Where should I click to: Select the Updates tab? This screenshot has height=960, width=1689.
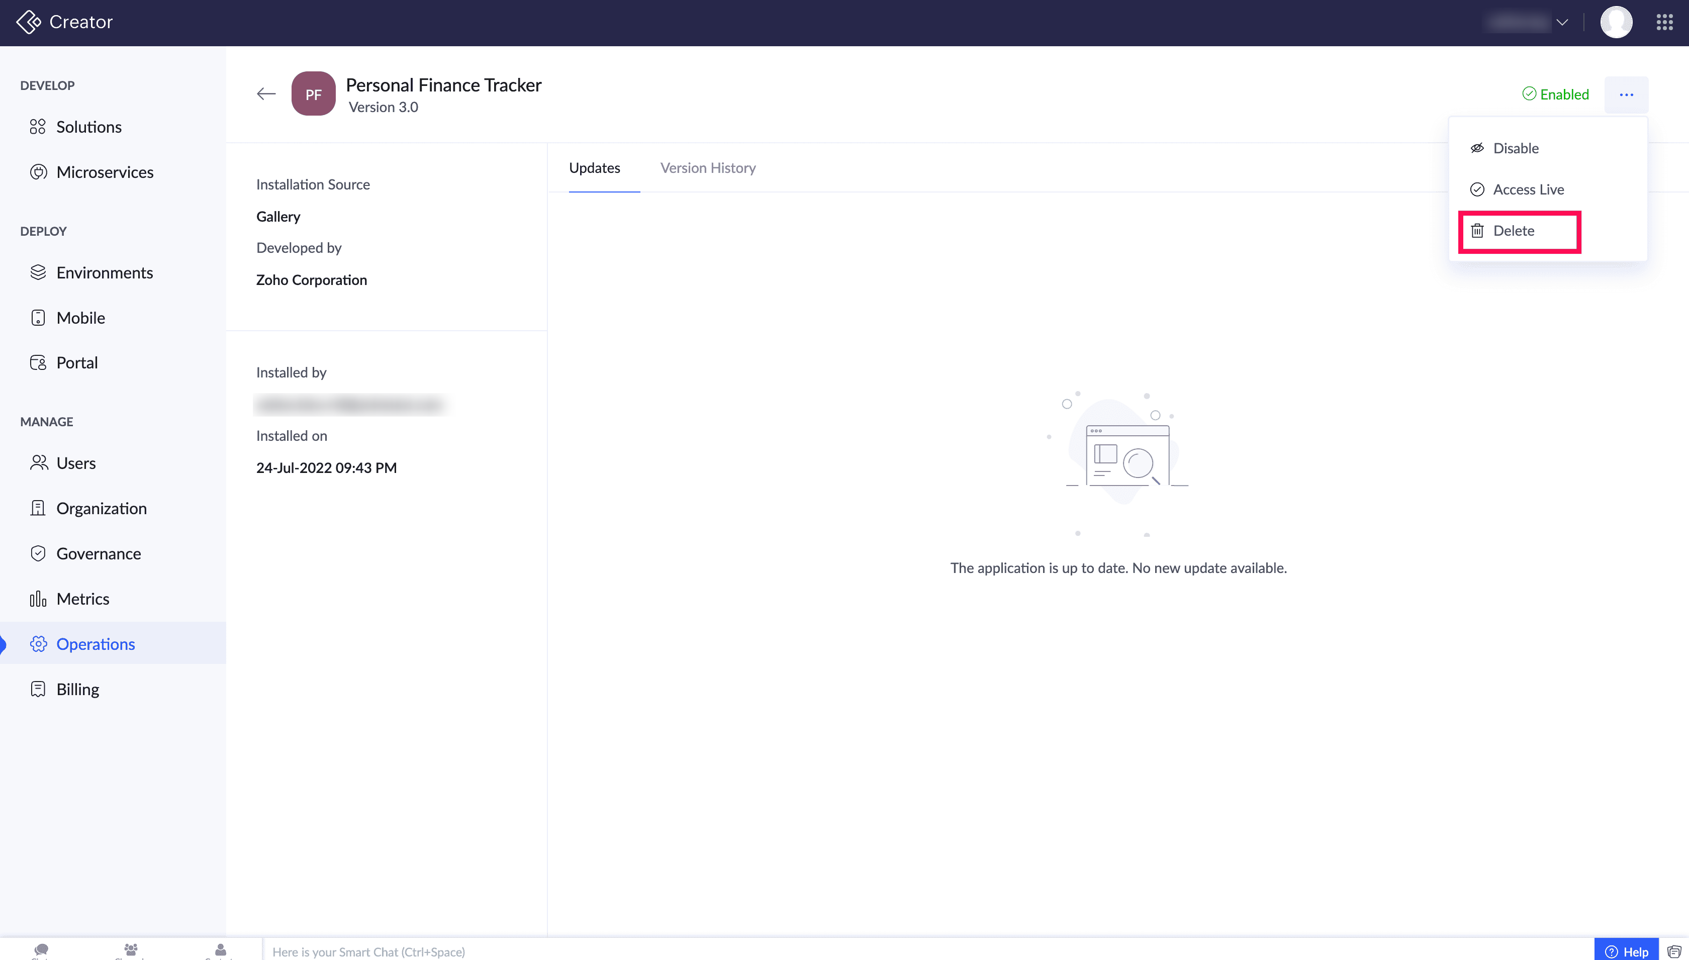point(594,168)
